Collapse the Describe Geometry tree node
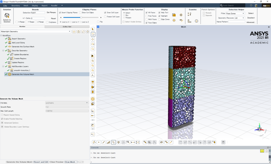The width and height of the screenshot is (271, 164). 3,51
